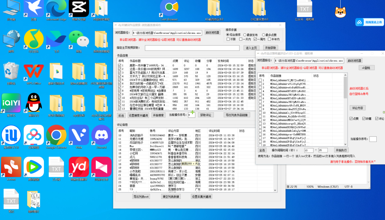Open Google Chrome desktop icon
The height and width of the screenshot is (220, 385).
click(56, 135)
